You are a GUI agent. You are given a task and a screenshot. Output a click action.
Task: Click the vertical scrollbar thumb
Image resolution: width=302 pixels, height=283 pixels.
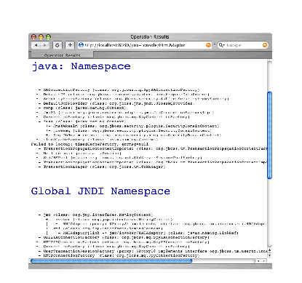coord(269,135)
